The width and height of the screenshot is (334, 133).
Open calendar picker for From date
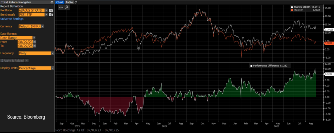pos(35,42)
